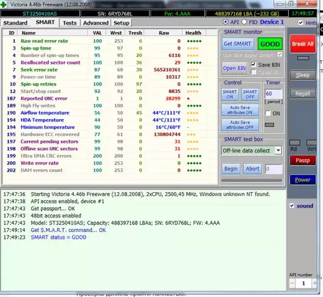Click the SMART ON button
323x297 pixels.
[x=229, y=94]
